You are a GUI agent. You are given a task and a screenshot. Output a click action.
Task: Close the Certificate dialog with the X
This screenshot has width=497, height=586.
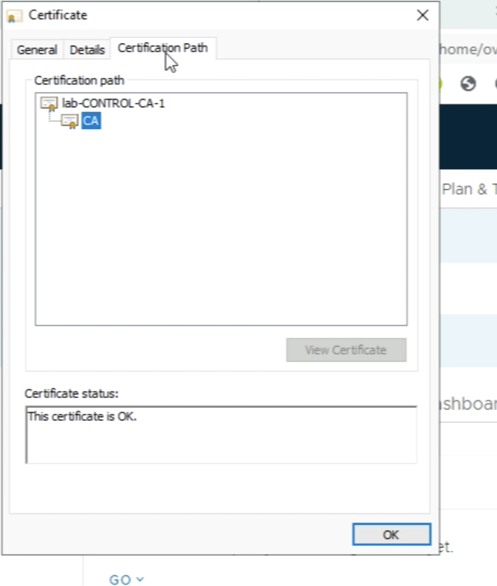point(423,16)
